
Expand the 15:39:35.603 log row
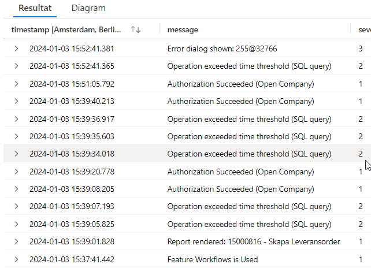point(16,136)
